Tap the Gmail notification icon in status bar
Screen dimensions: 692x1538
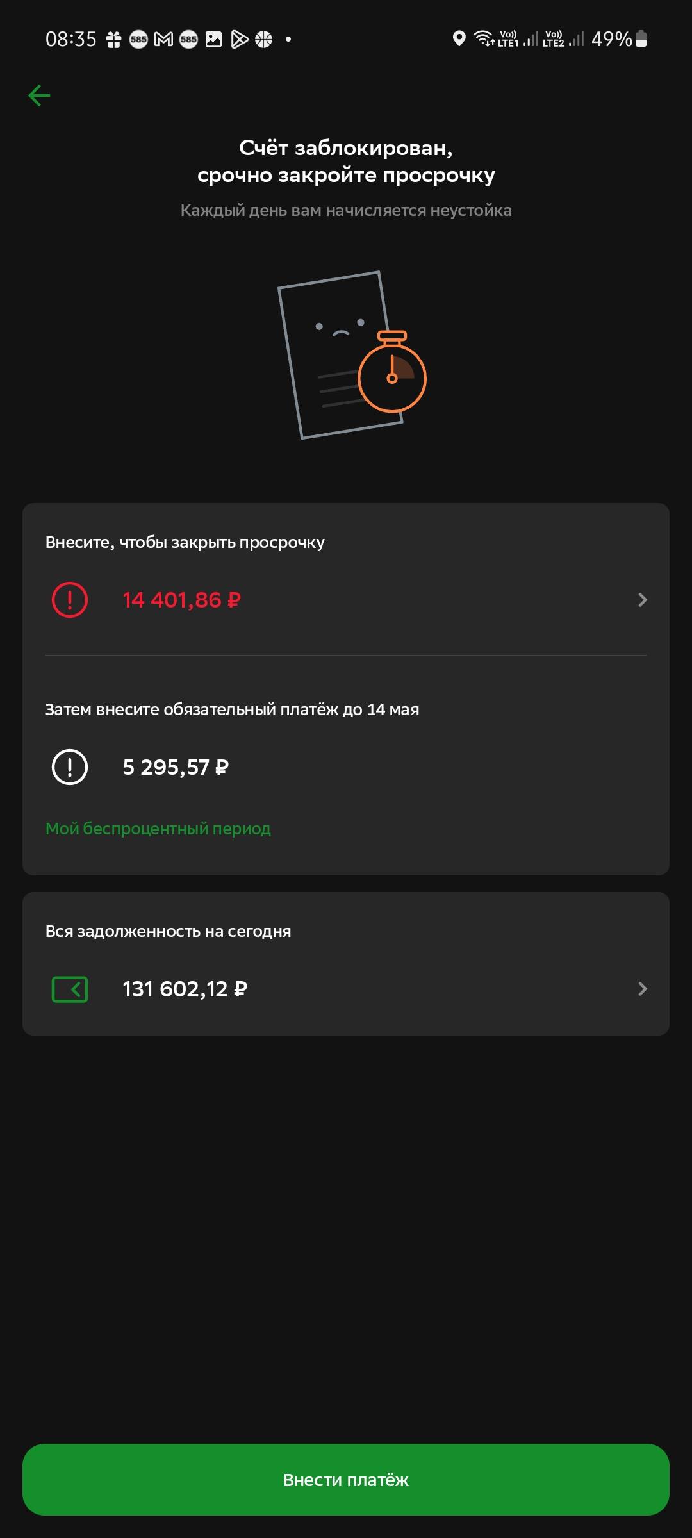click(164, 40)
